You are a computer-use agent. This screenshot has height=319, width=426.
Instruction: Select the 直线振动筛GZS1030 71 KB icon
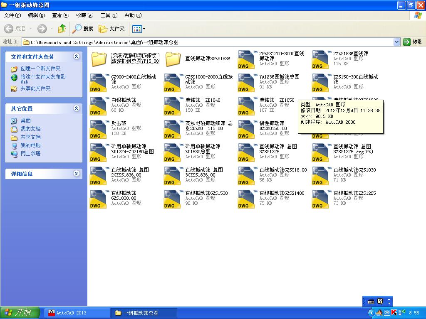[321, 176]
